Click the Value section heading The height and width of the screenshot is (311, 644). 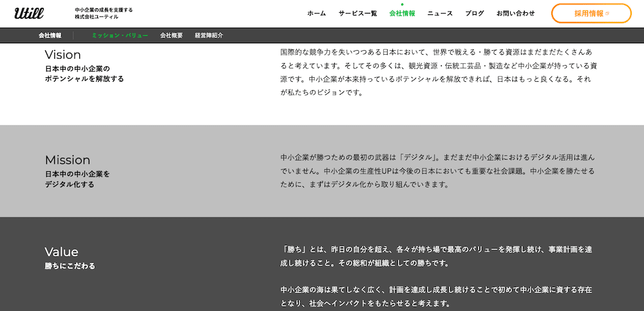click(x=61, y=252)
